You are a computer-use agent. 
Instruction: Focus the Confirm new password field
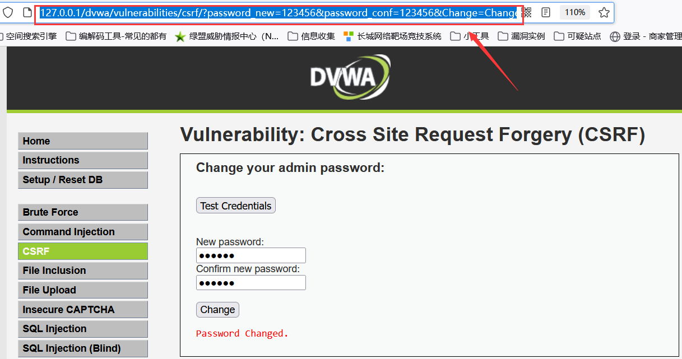pyautogui.click(x=251, y=282)
